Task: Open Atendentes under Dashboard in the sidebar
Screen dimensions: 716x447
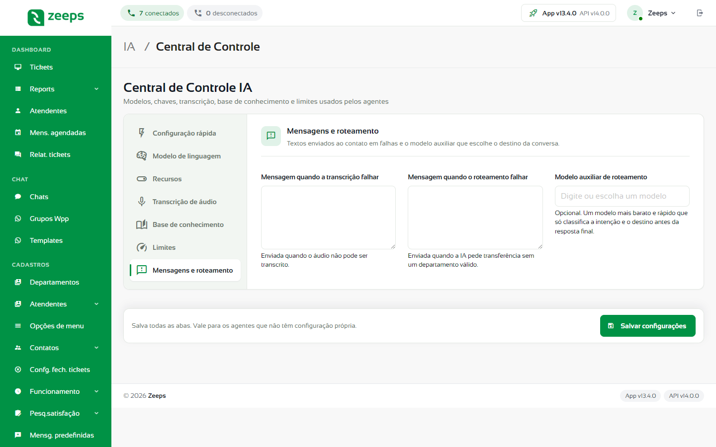Action: (56, 111)
